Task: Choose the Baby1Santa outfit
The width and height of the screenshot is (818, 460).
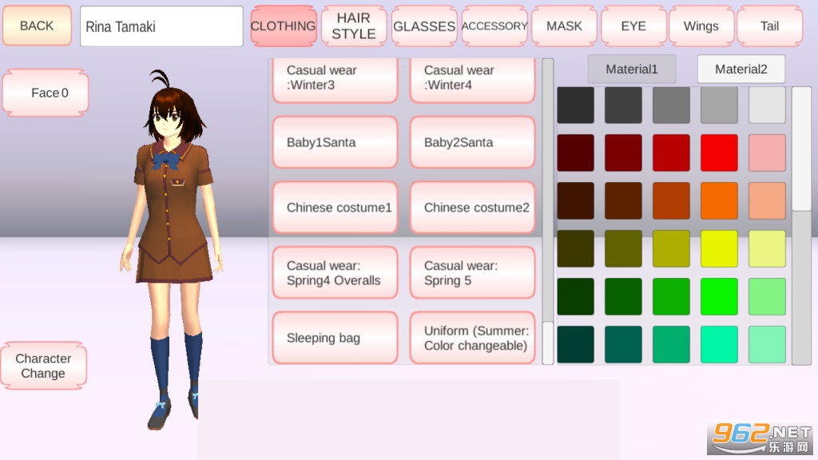Action: [x=335, y=142]
